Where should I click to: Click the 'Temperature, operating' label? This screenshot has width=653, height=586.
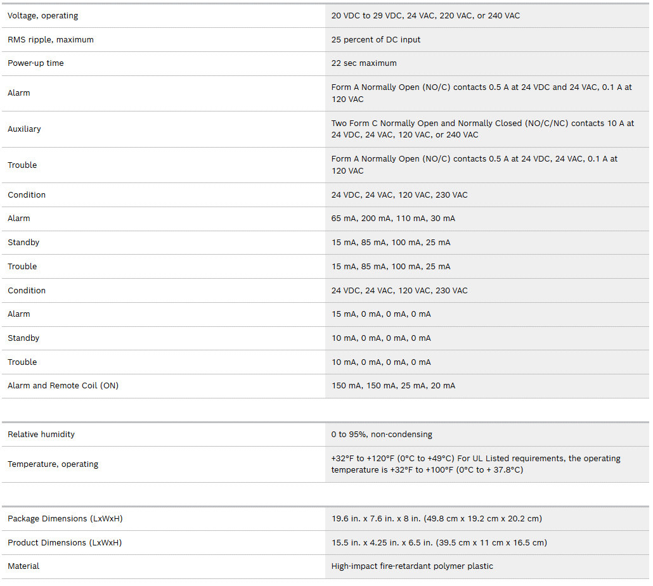(x=53, y=464)
